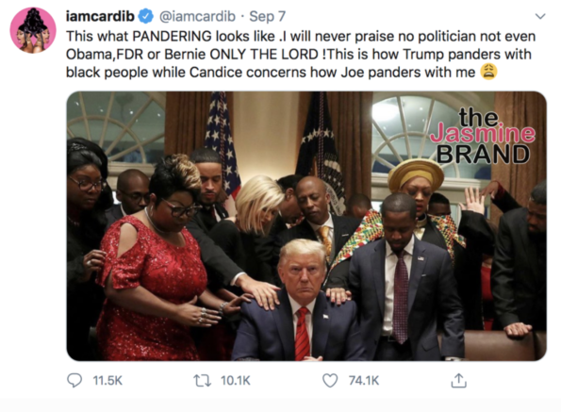Screen dimensions: 561x412
Task: View the 10.1K retweets count
Action: pyautogui.click(x=236, y=381)
